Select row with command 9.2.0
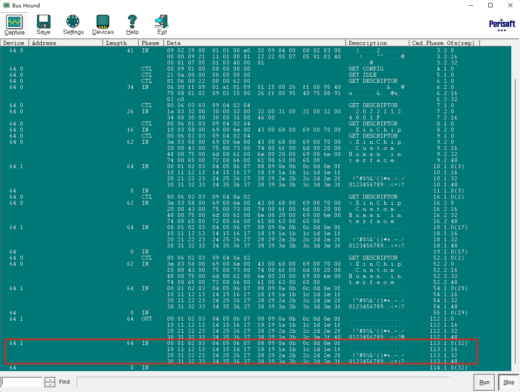Image resolution: width=520 pixels, height=392 pixels. [x=255, y=142]
